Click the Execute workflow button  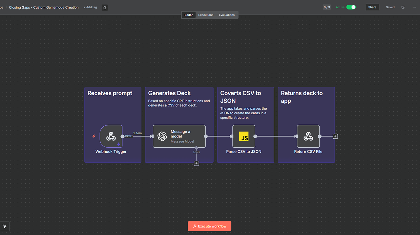[x=210, y=226]
